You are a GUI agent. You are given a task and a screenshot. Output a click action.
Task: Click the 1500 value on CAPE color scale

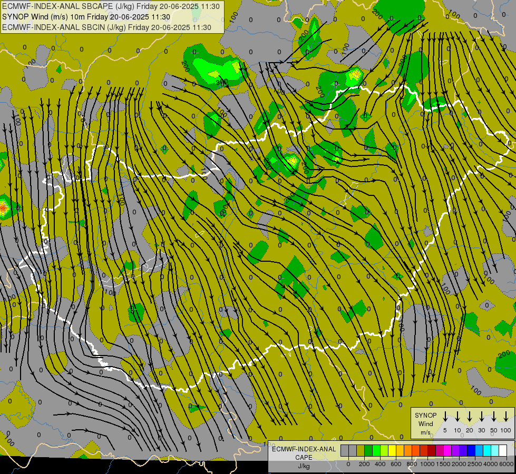(443, 464)
